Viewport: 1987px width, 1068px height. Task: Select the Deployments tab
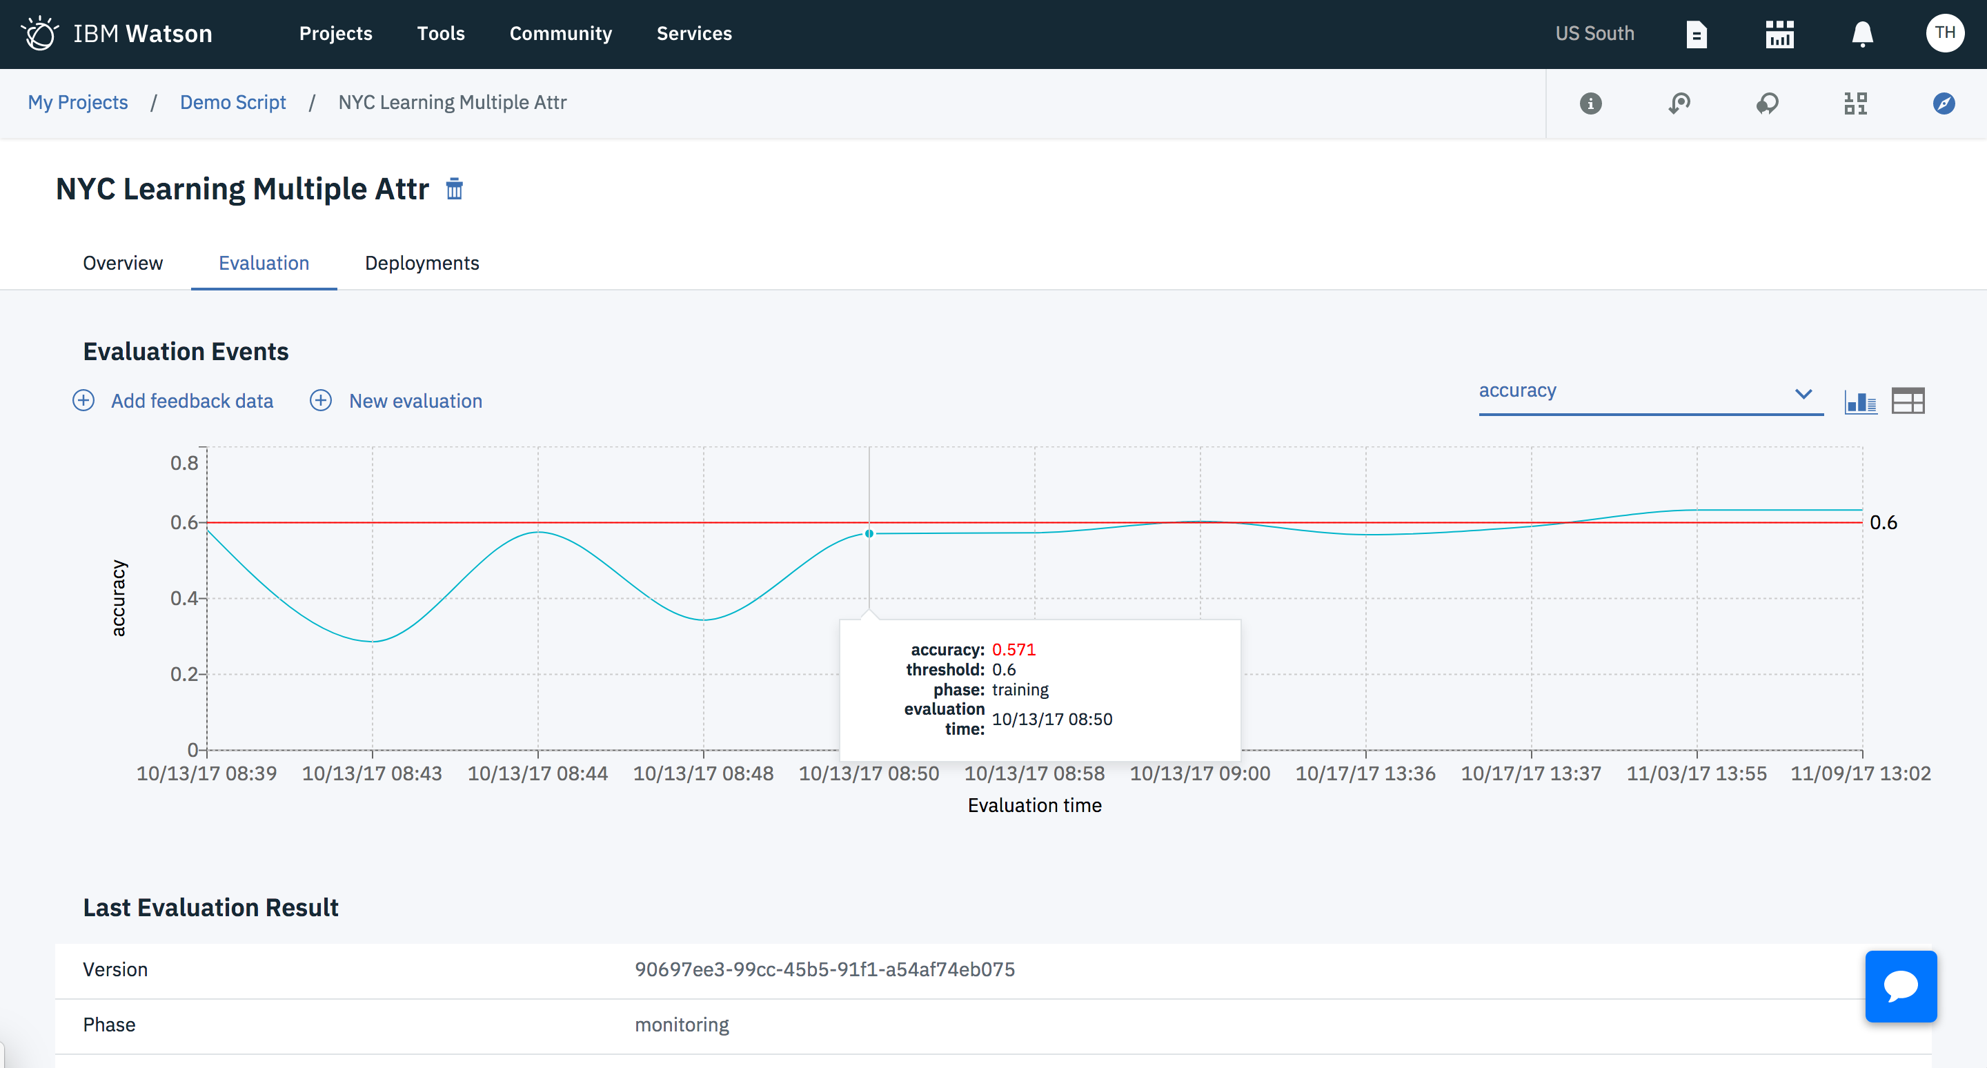coord(421,261)
